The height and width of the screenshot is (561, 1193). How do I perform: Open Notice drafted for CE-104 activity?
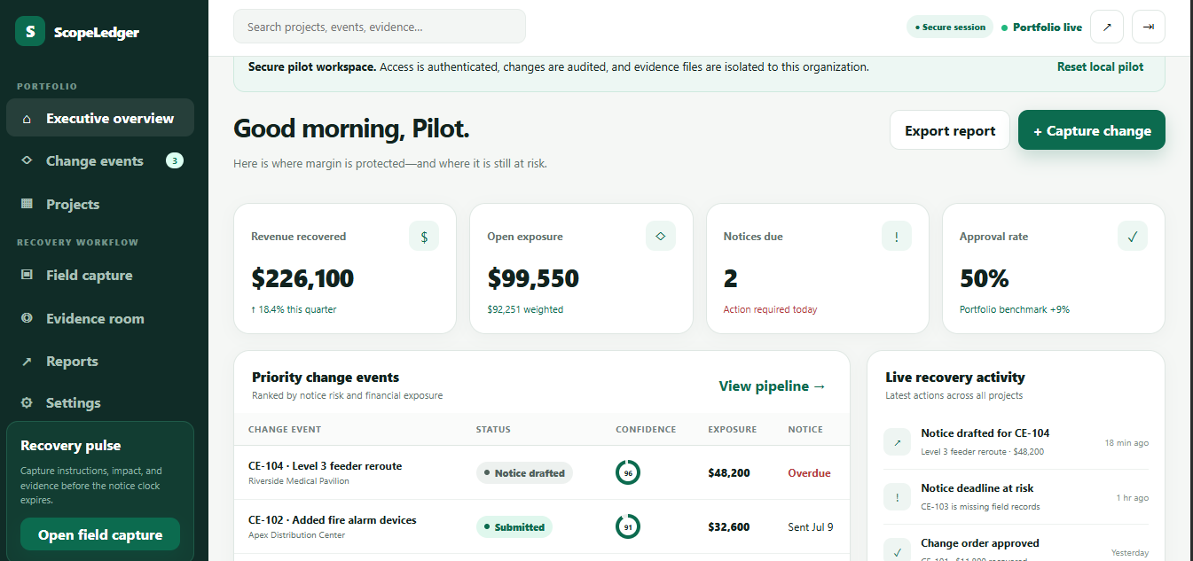click(x=1016, y=441)
